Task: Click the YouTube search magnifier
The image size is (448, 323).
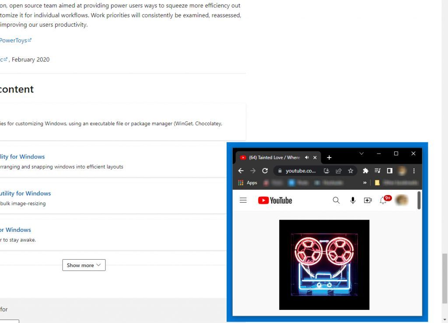Action: pos(336,200)
